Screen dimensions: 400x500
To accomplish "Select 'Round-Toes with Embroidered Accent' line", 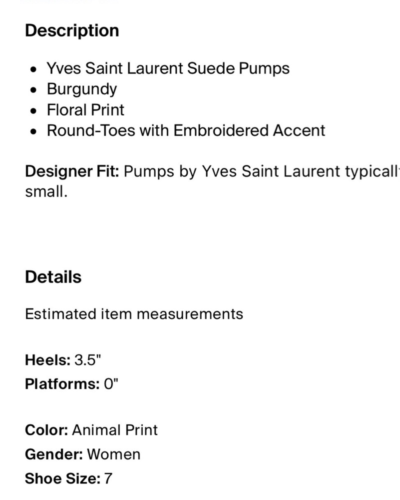I will coord(186,130).
